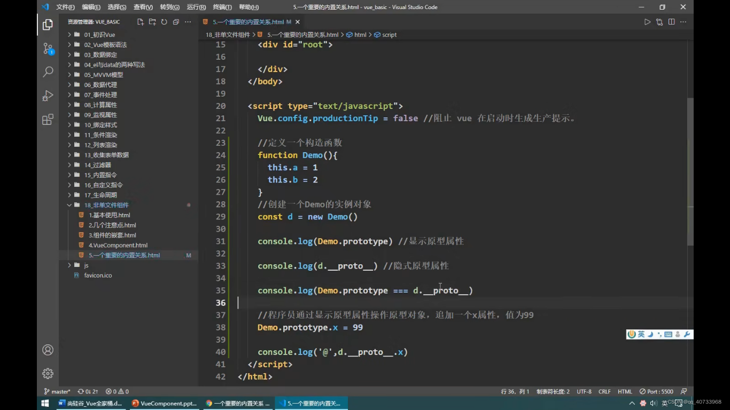Click the New File icon in explorer header
This screenshot has height=410, width=730.
click(141, 22)
